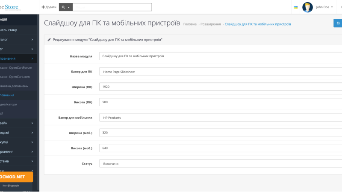Click the ocStore logo

[x=10, y=7]
